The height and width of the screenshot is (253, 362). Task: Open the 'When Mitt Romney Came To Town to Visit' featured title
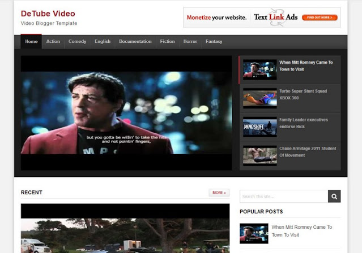pos(306,66)
